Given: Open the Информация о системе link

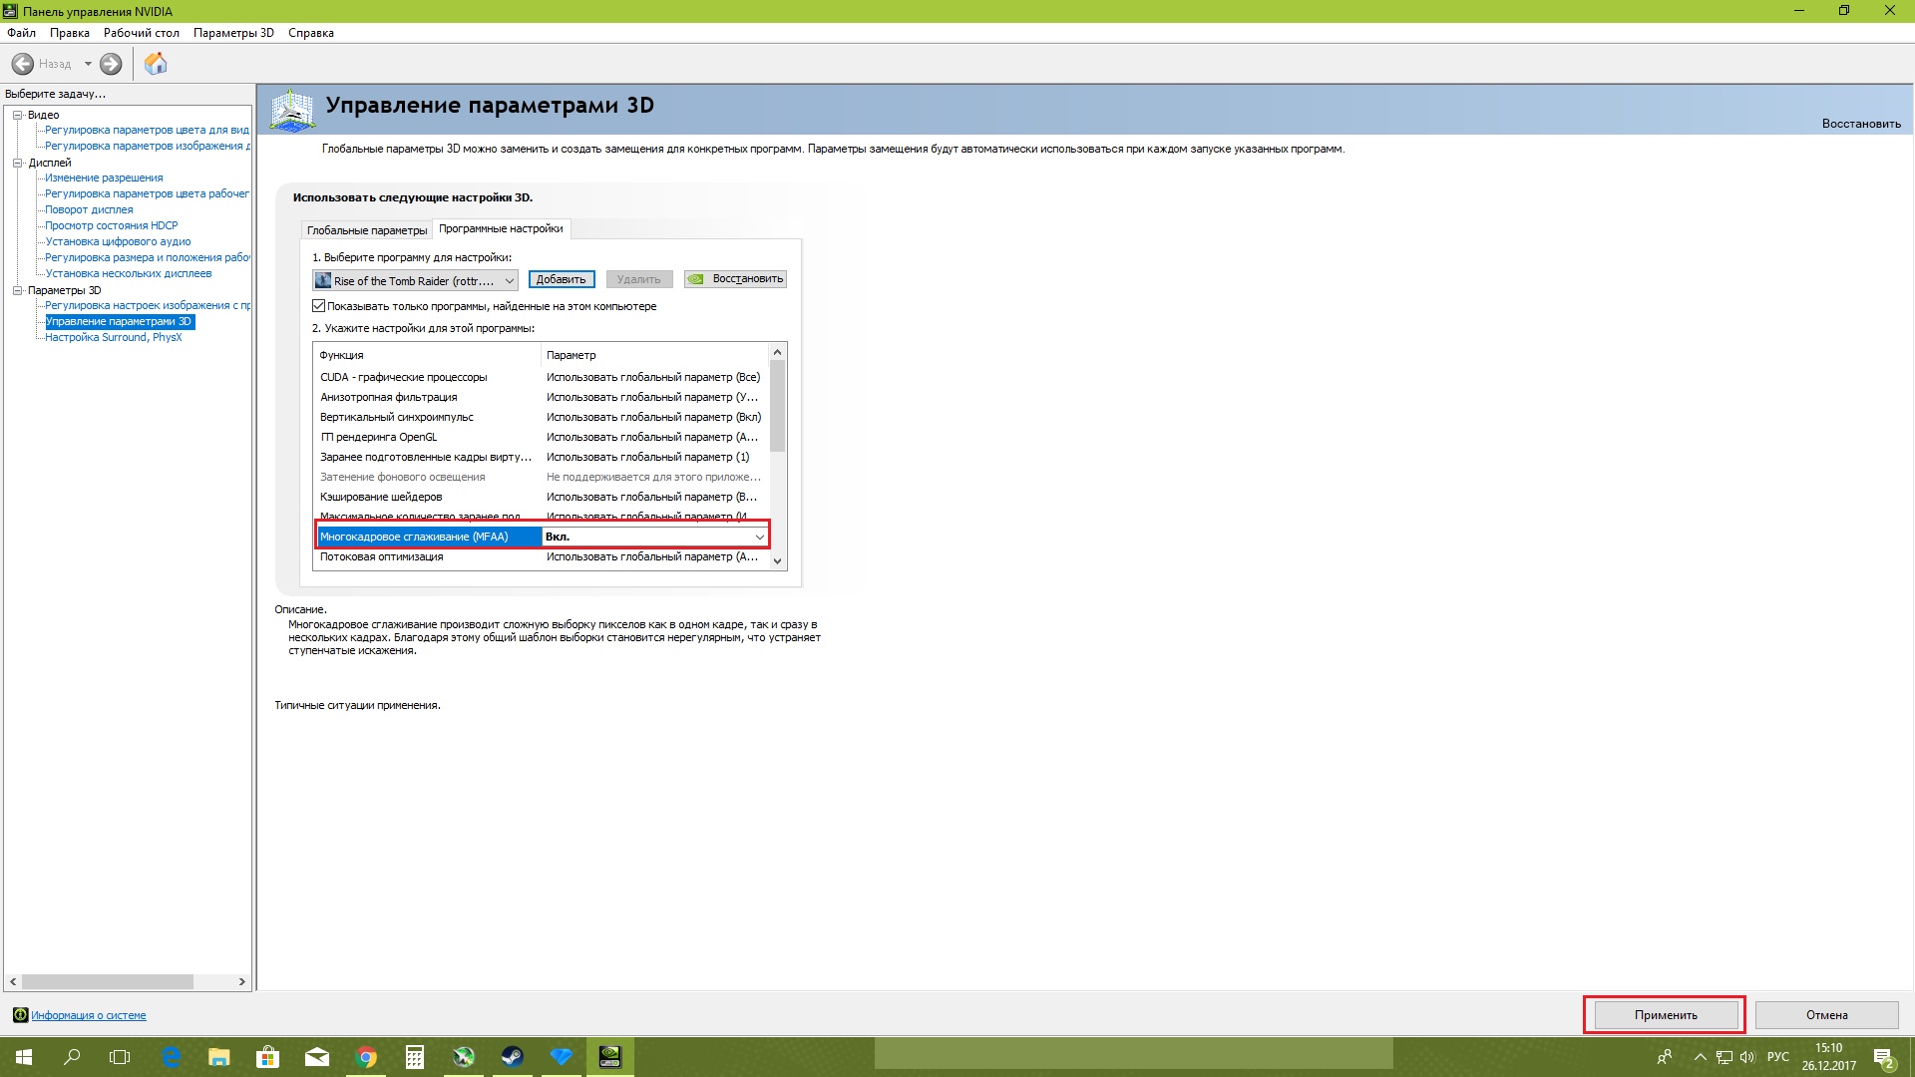Looking at the screenshot, I should (88, 1015).
